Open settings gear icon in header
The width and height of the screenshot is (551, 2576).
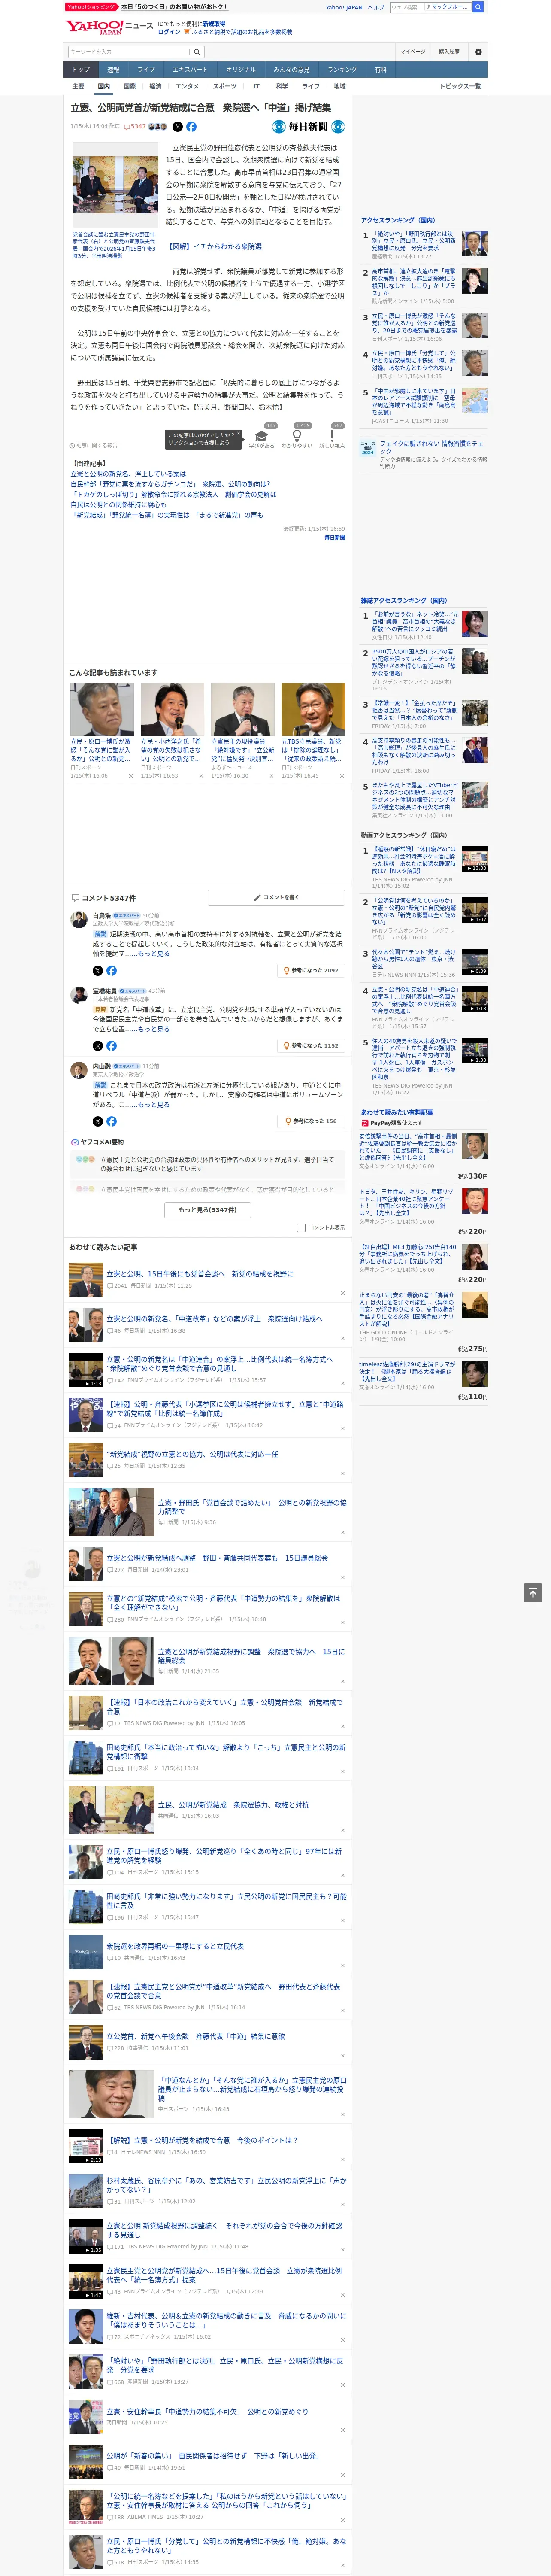478,52
